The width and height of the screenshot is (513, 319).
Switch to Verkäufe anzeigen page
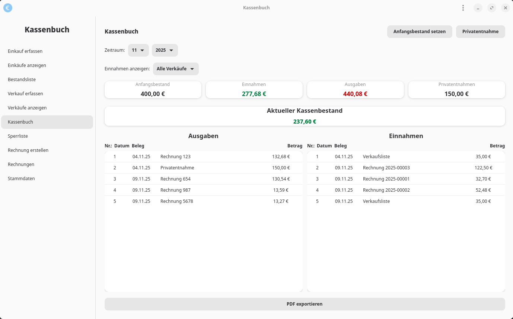click(27, 108)
